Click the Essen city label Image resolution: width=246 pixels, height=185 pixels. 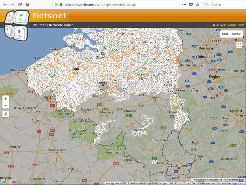pyautogui.click(x=216, y=41)
